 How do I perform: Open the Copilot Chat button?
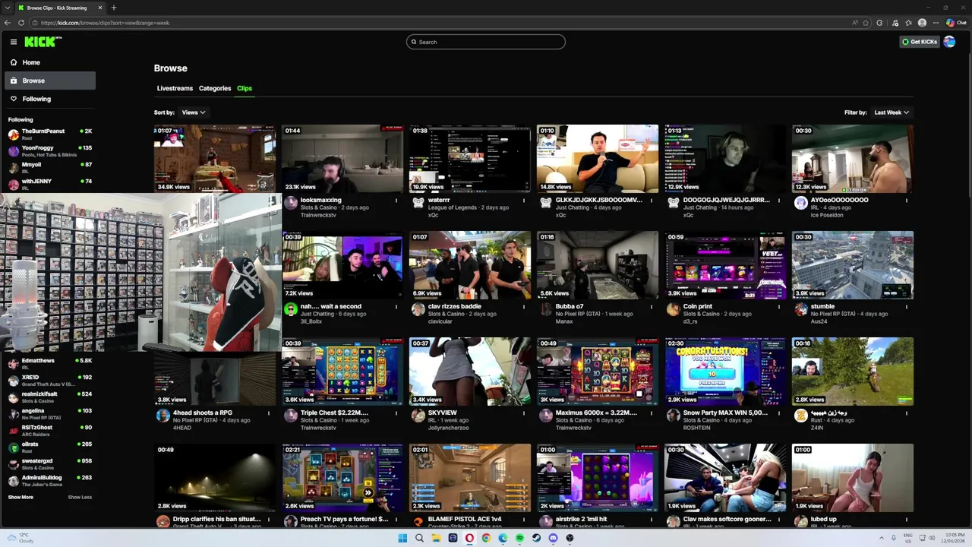click(x=956, y=23)
